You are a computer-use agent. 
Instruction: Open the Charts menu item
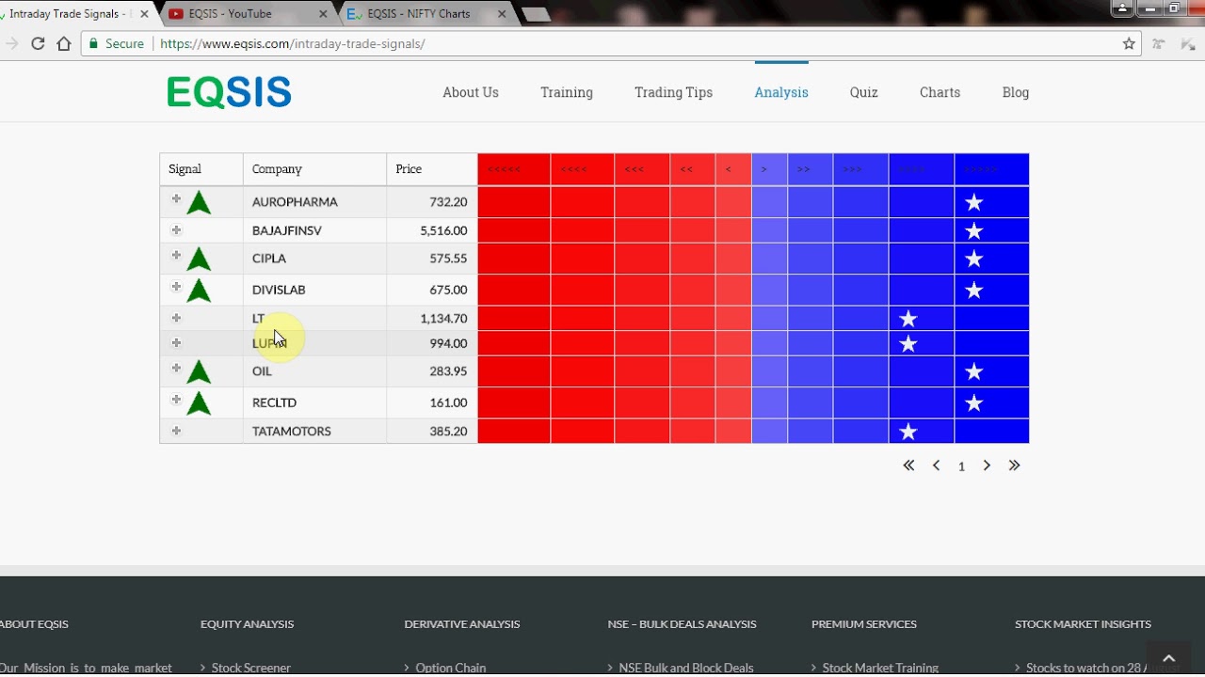point(940,92)
